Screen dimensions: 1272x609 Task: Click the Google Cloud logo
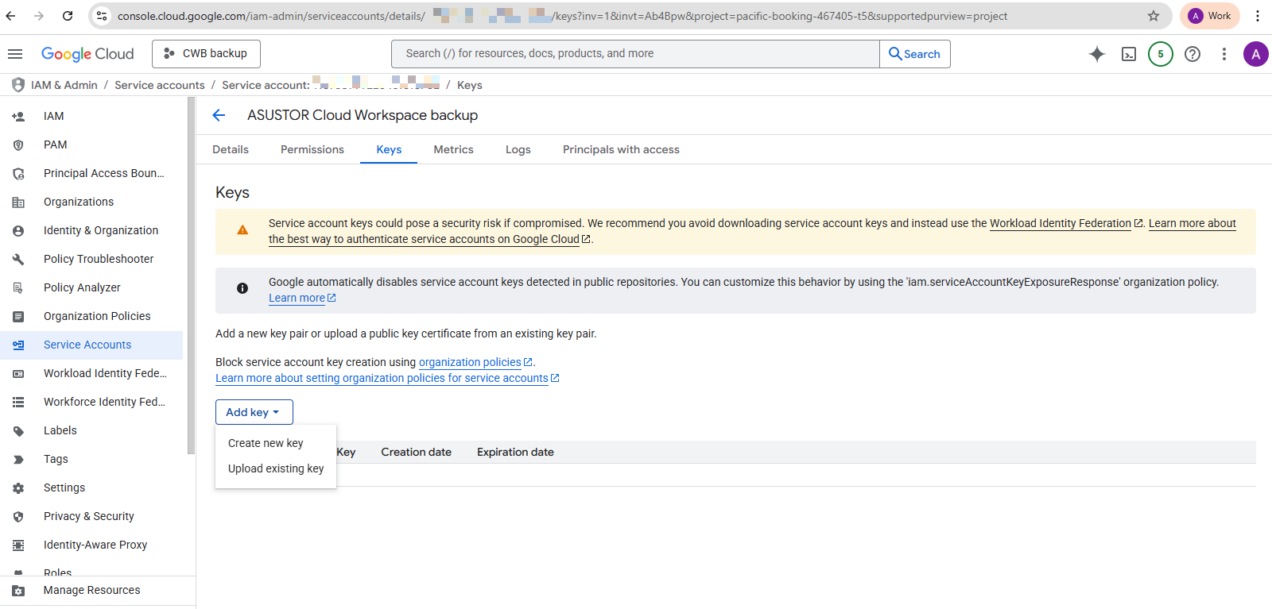(x=87, y=54)
